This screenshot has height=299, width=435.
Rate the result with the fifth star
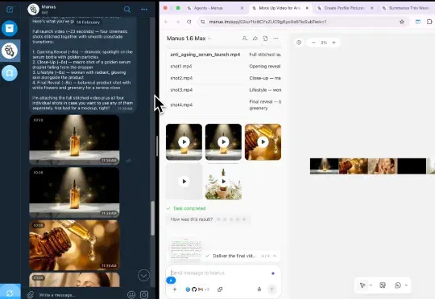click(244, 219)
